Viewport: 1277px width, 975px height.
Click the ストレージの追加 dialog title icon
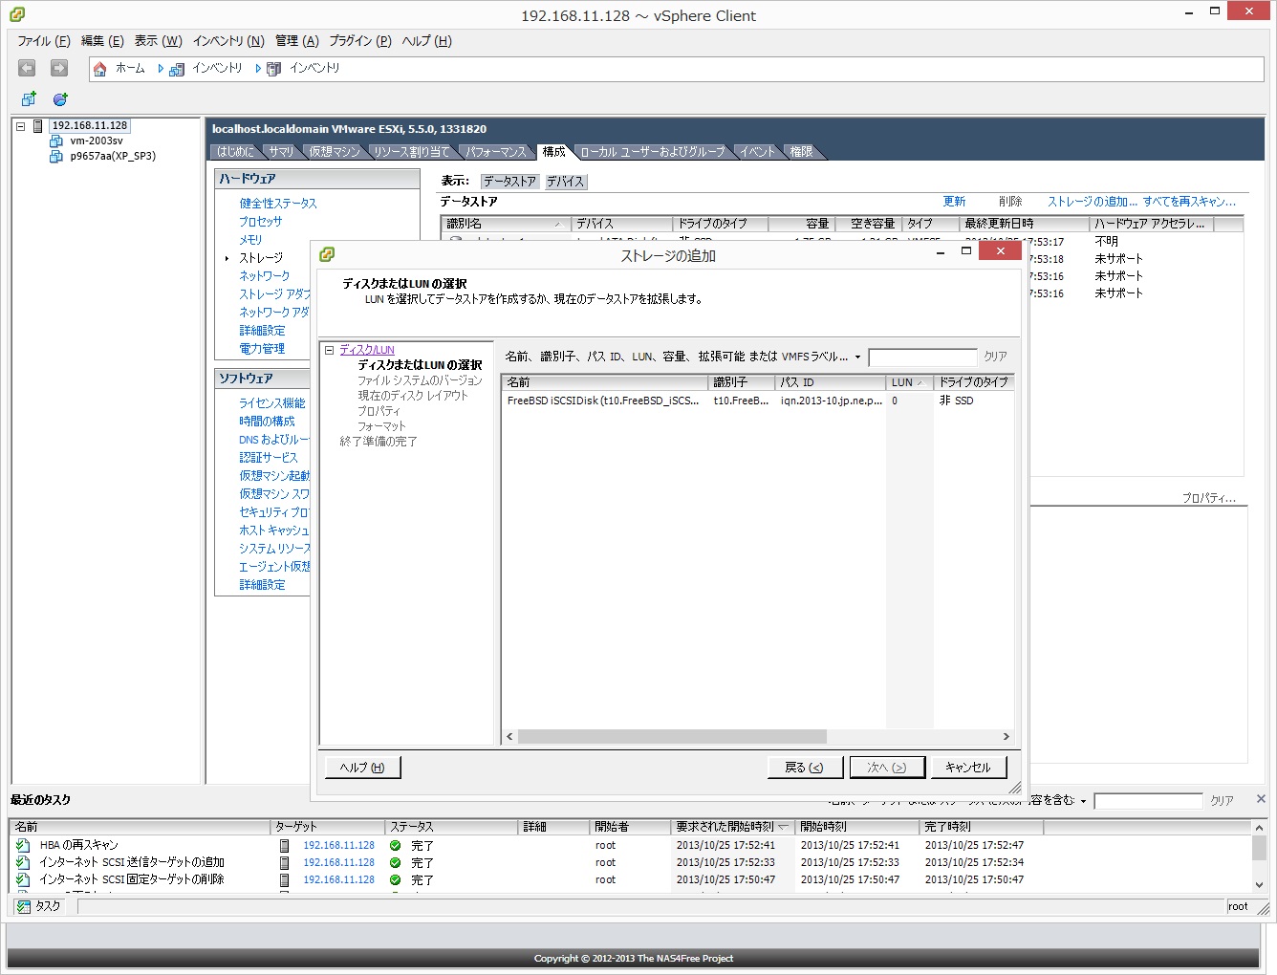(x=327, y=254)
